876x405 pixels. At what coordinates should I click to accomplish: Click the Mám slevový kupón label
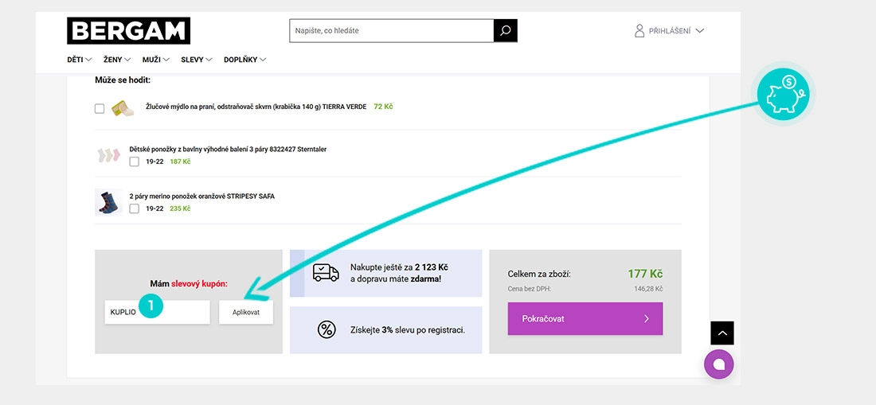(189, 284)
